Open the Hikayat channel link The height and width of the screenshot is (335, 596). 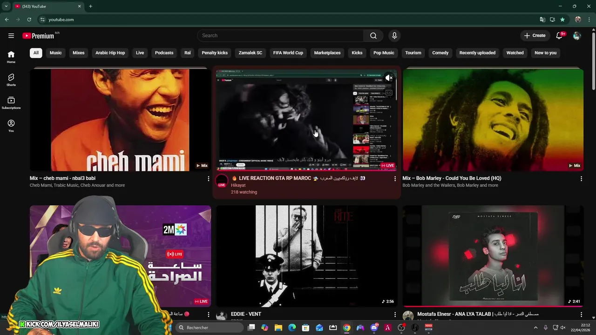tap(238, 185)
